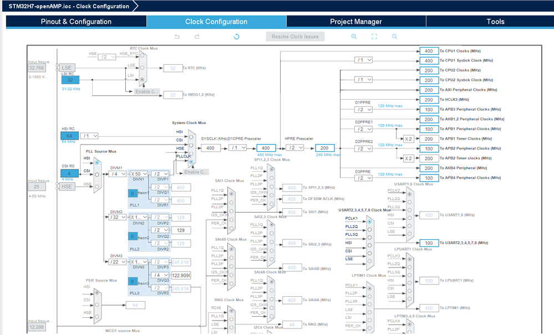Screen dimensions: 554x335
Task: Select HSI in System Clock Mux
Action: pyautogui.click(x=191, y=137)
